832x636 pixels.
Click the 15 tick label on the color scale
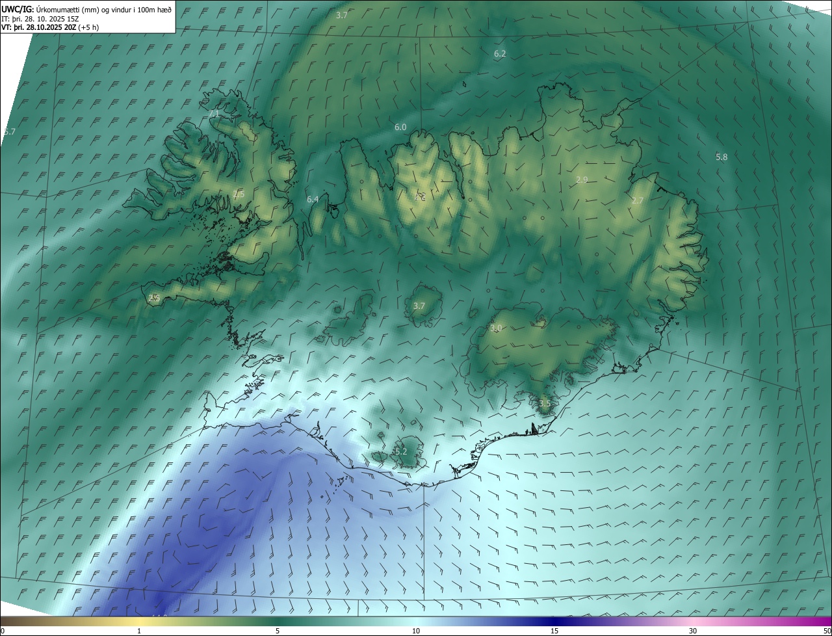click(554, 631)
